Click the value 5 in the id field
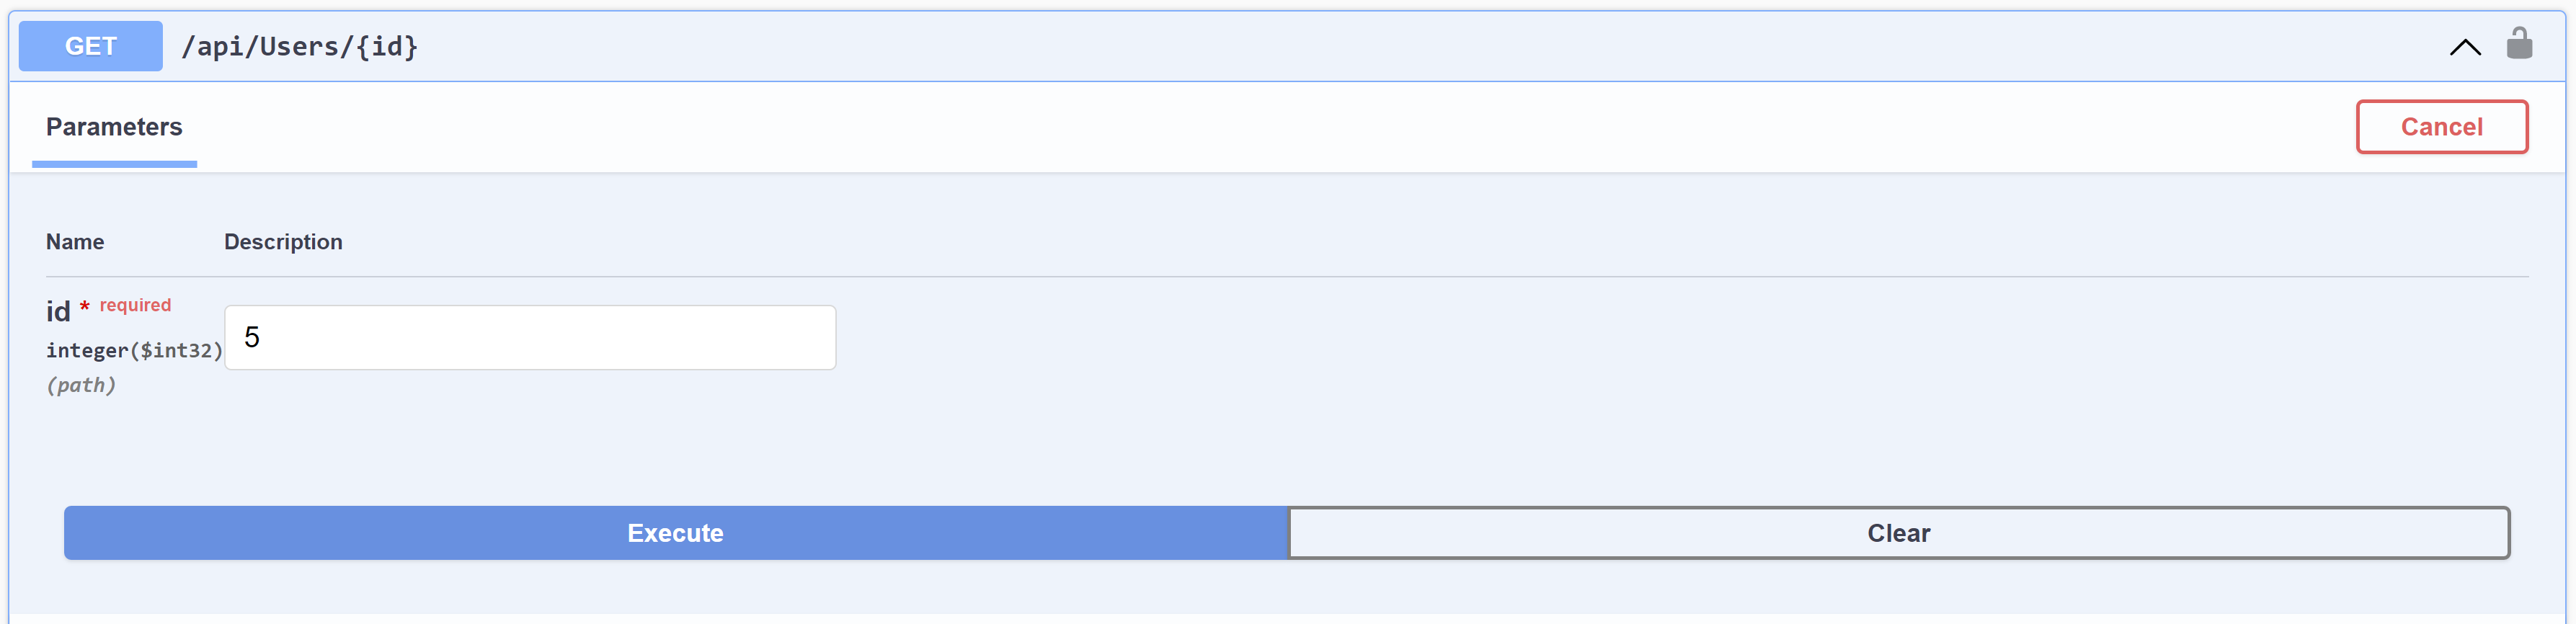 coord(252,338)
